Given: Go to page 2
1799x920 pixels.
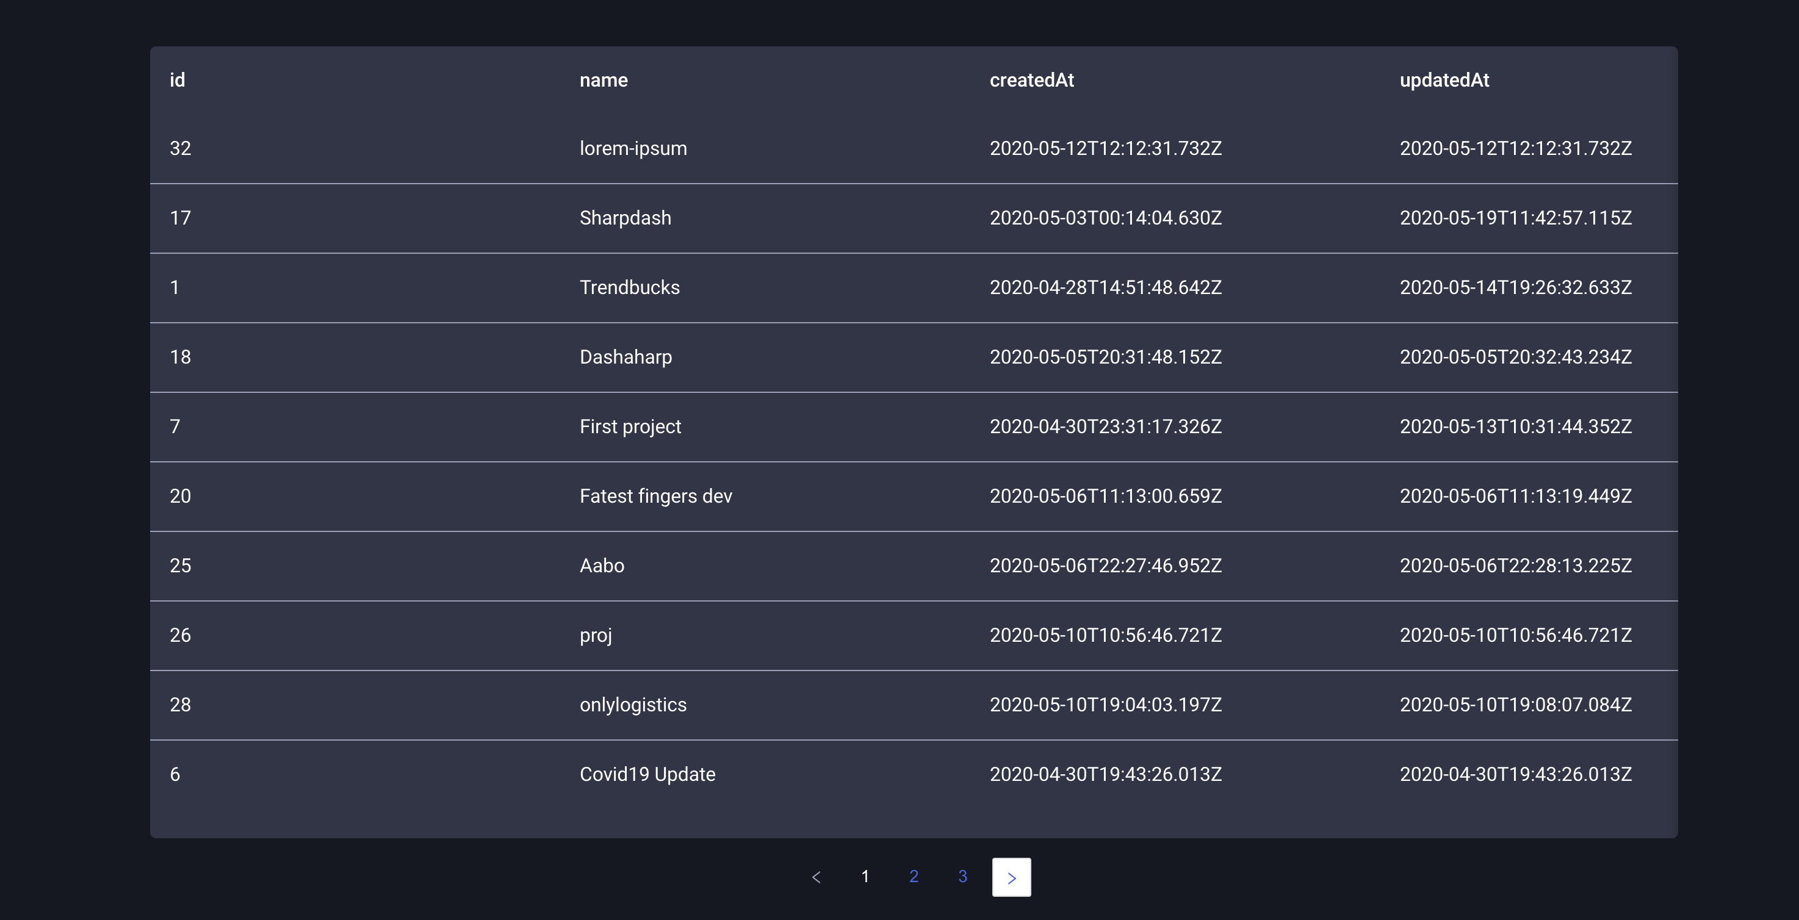Looking at the screenshot, I should coord(914,877).
